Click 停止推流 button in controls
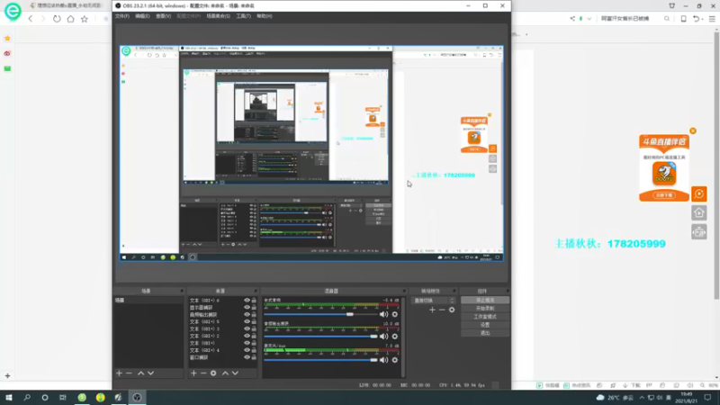 [485, 301]
